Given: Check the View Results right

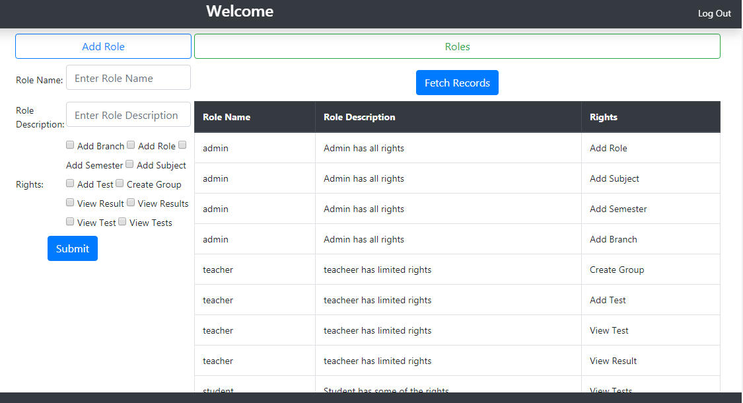Looking at the screenshot, I should tap(129, 202).
